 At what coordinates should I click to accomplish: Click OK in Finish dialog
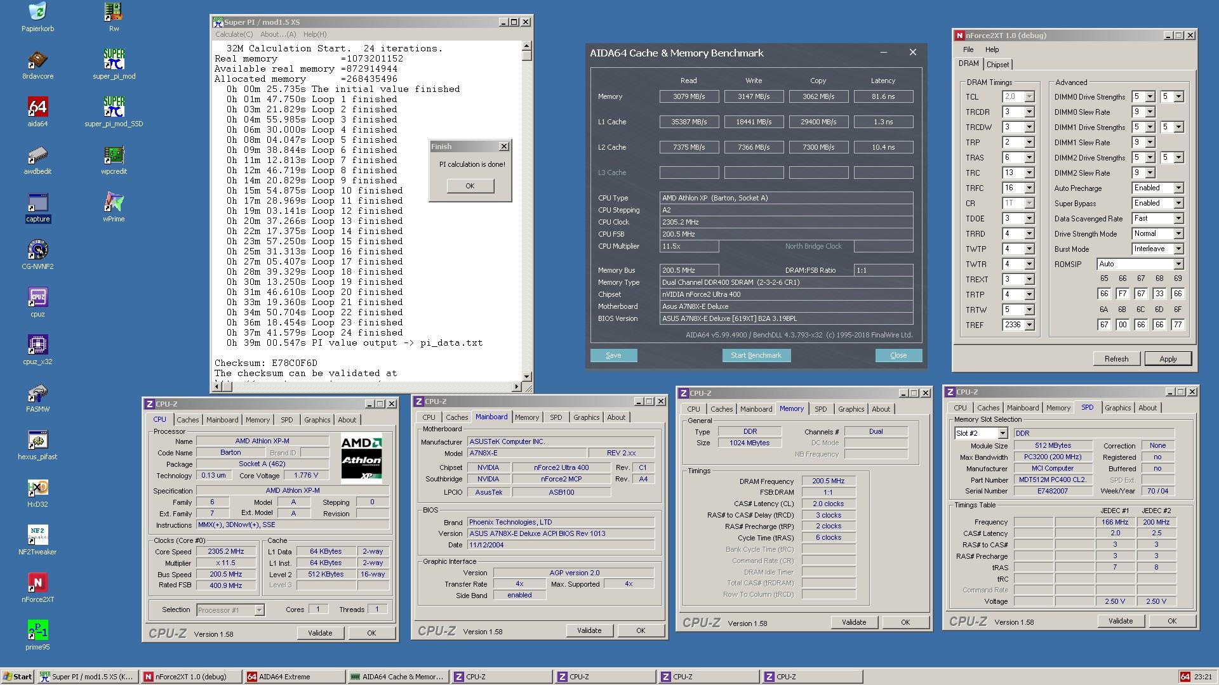point(470,186)
